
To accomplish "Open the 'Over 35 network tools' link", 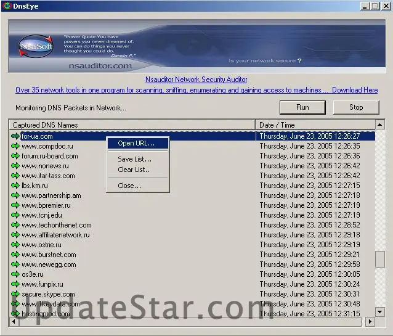I will [x=172, y=90].
